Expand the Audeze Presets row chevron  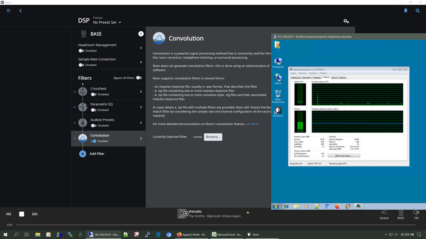(141, 123)
